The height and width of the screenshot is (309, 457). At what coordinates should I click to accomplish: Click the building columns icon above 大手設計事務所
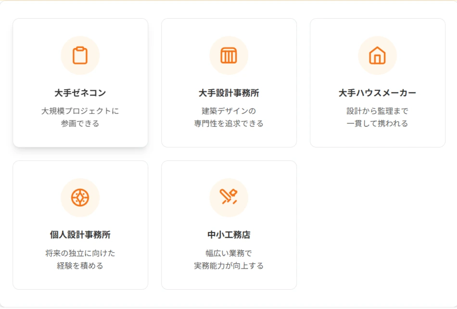click(x=229, y=55)
